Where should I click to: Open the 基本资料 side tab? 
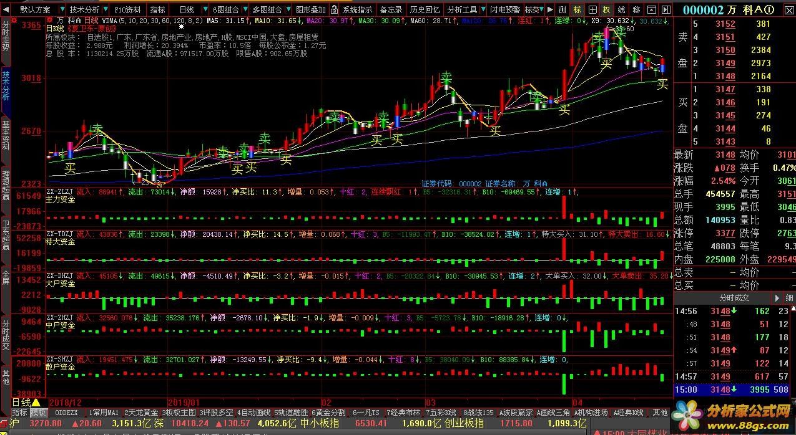[x=6, y=134]
